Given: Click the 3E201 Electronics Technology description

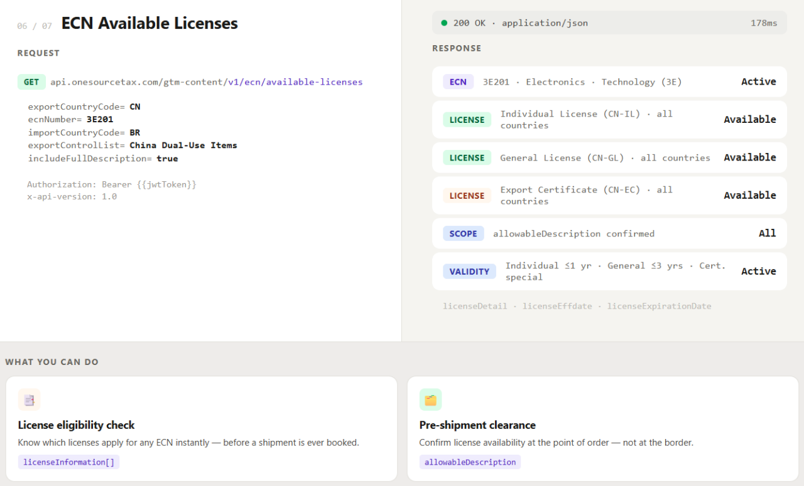Looking at the screenshot, I should coord(582,82).
